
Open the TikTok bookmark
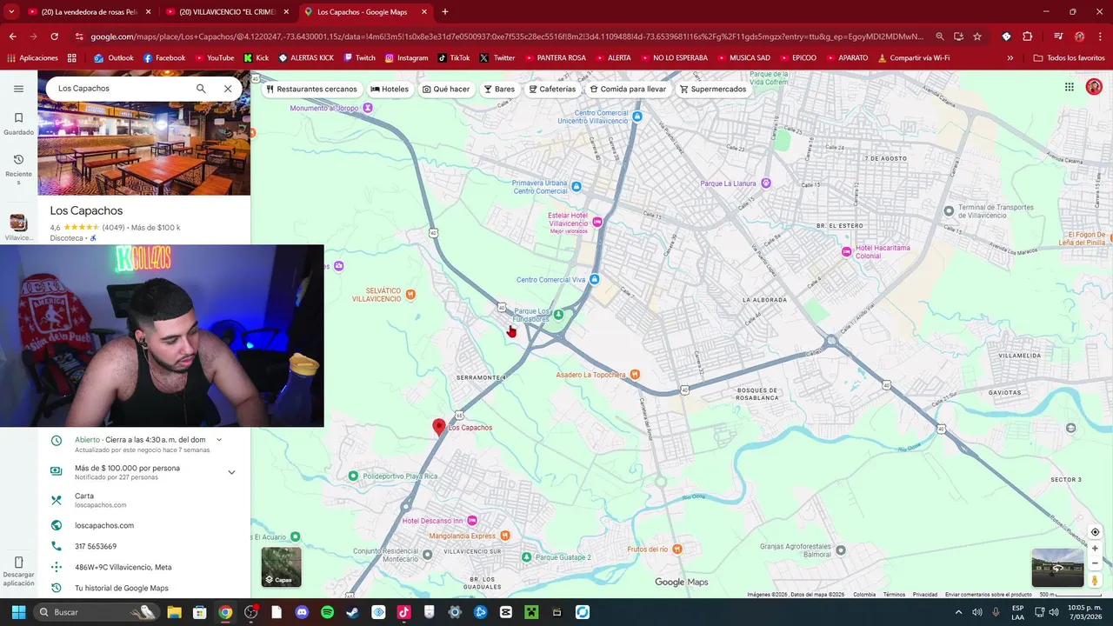pyautogui.click(x=454, y=57)
